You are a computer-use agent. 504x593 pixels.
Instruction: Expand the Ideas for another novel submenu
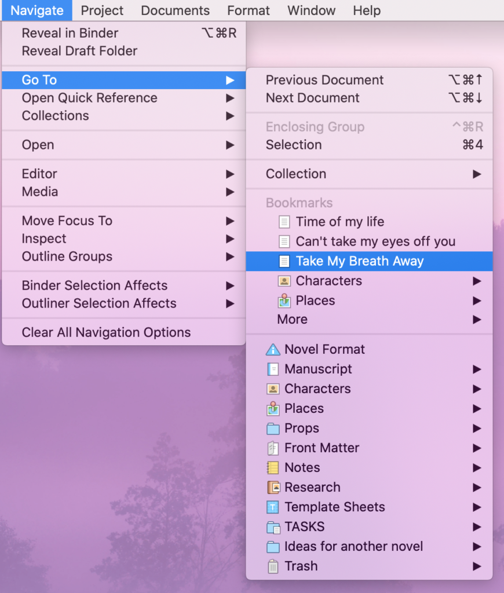click(476, 546)
